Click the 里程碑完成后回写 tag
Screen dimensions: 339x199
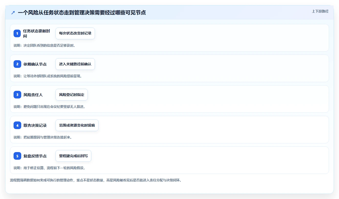tap(73, 156)
